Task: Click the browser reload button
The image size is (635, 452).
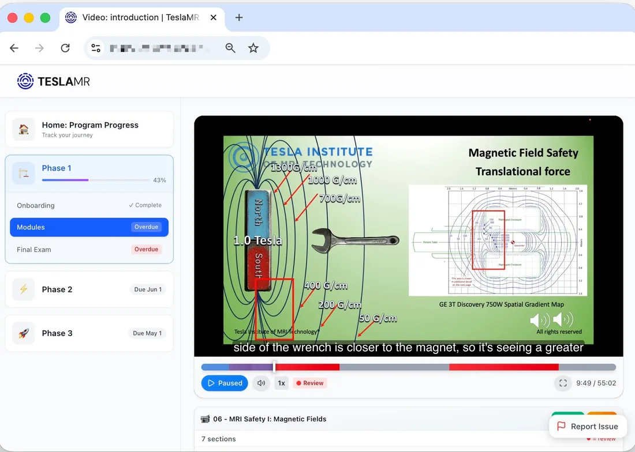Action: point(65,48)
